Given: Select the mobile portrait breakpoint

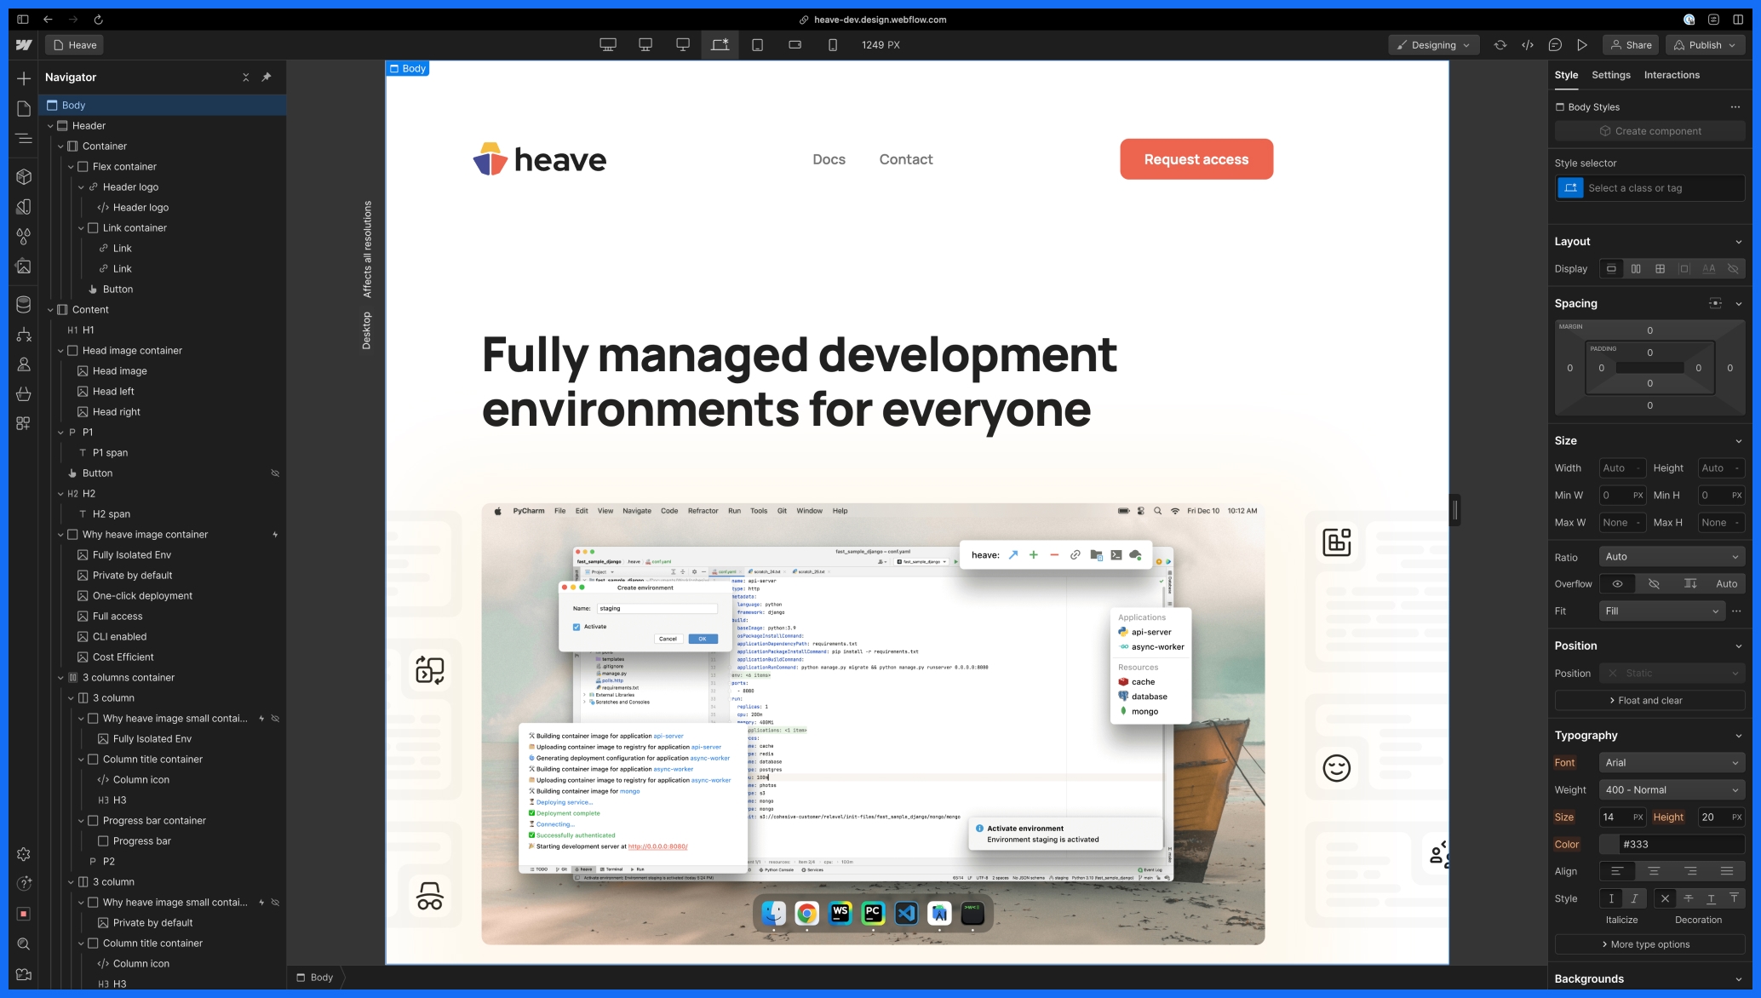Looking at the screenshot, I should pos(832,45).
